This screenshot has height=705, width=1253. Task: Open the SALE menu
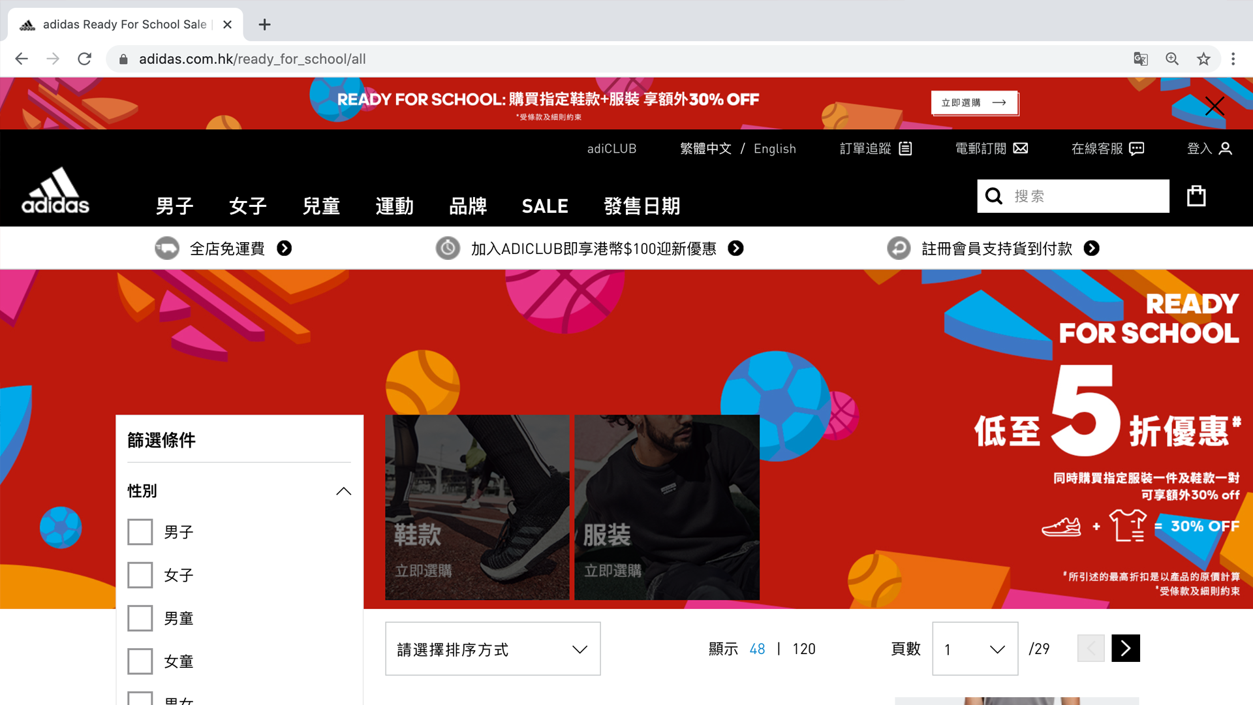545,206
